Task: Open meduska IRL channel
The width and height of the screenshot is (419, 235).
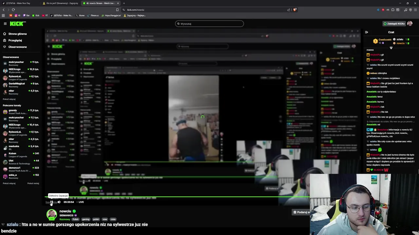Action: 21,148
